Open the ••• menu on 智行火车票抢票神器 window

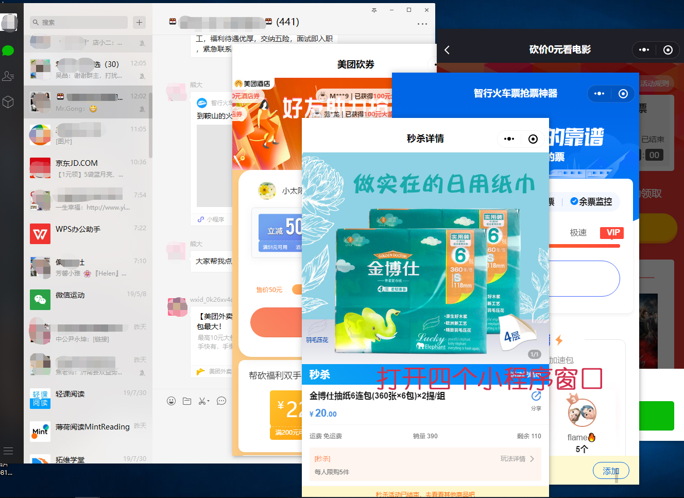pyautogui.click(x=599, y=94)
